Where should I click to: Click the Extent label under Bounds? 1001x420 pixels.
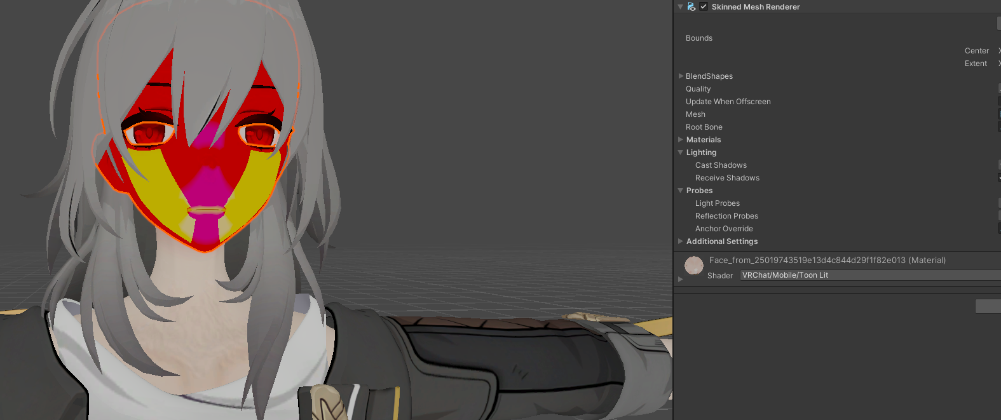pos(976,64)
